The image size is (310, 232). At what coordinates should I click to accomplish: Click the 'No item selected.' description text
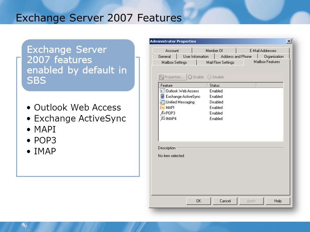(x=171, y=156)
